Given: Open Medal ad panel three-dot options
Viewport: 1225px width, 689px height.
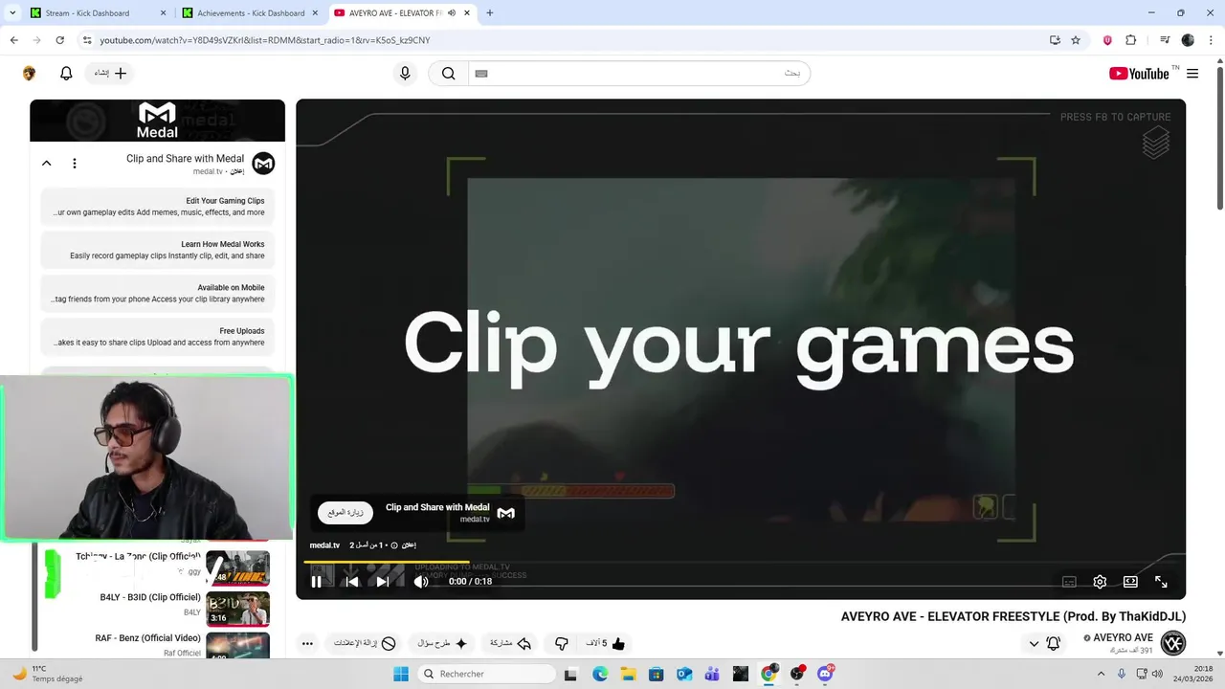Looking at the screenshot, I should (x=75, y=164).
